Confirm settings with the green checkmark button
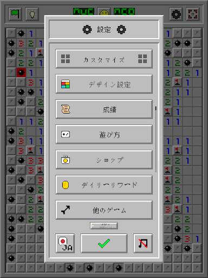This screenshot has width=208, height=278. (x=104, y=243)
